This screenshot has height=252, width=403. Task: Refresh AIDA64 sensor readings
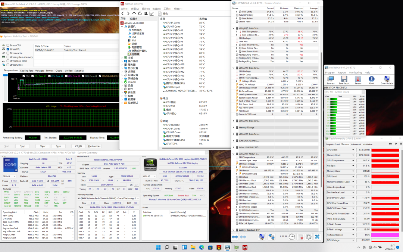tap(140, 14)
